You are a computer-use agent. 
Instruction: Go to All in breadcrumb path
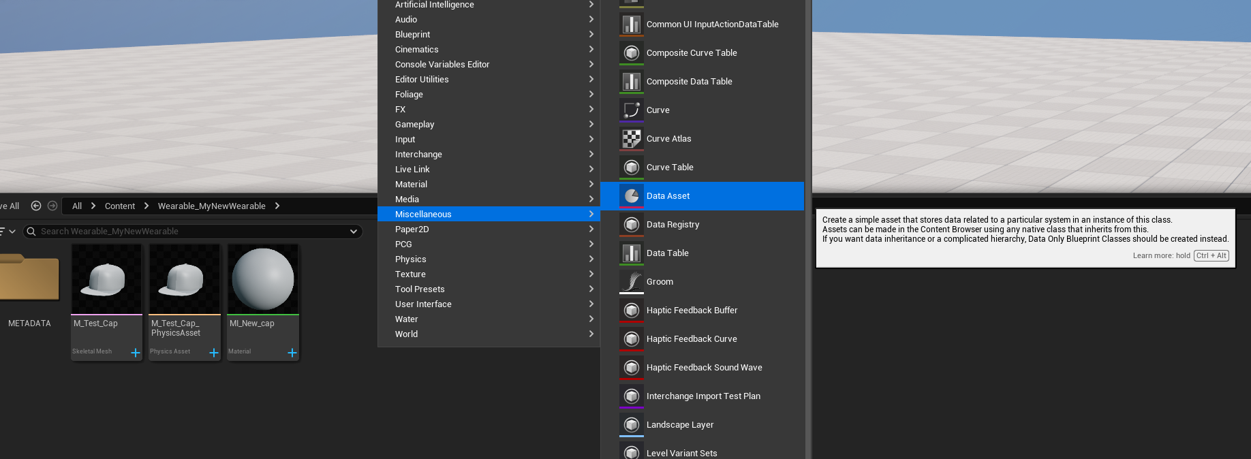[x=77, y=206]
